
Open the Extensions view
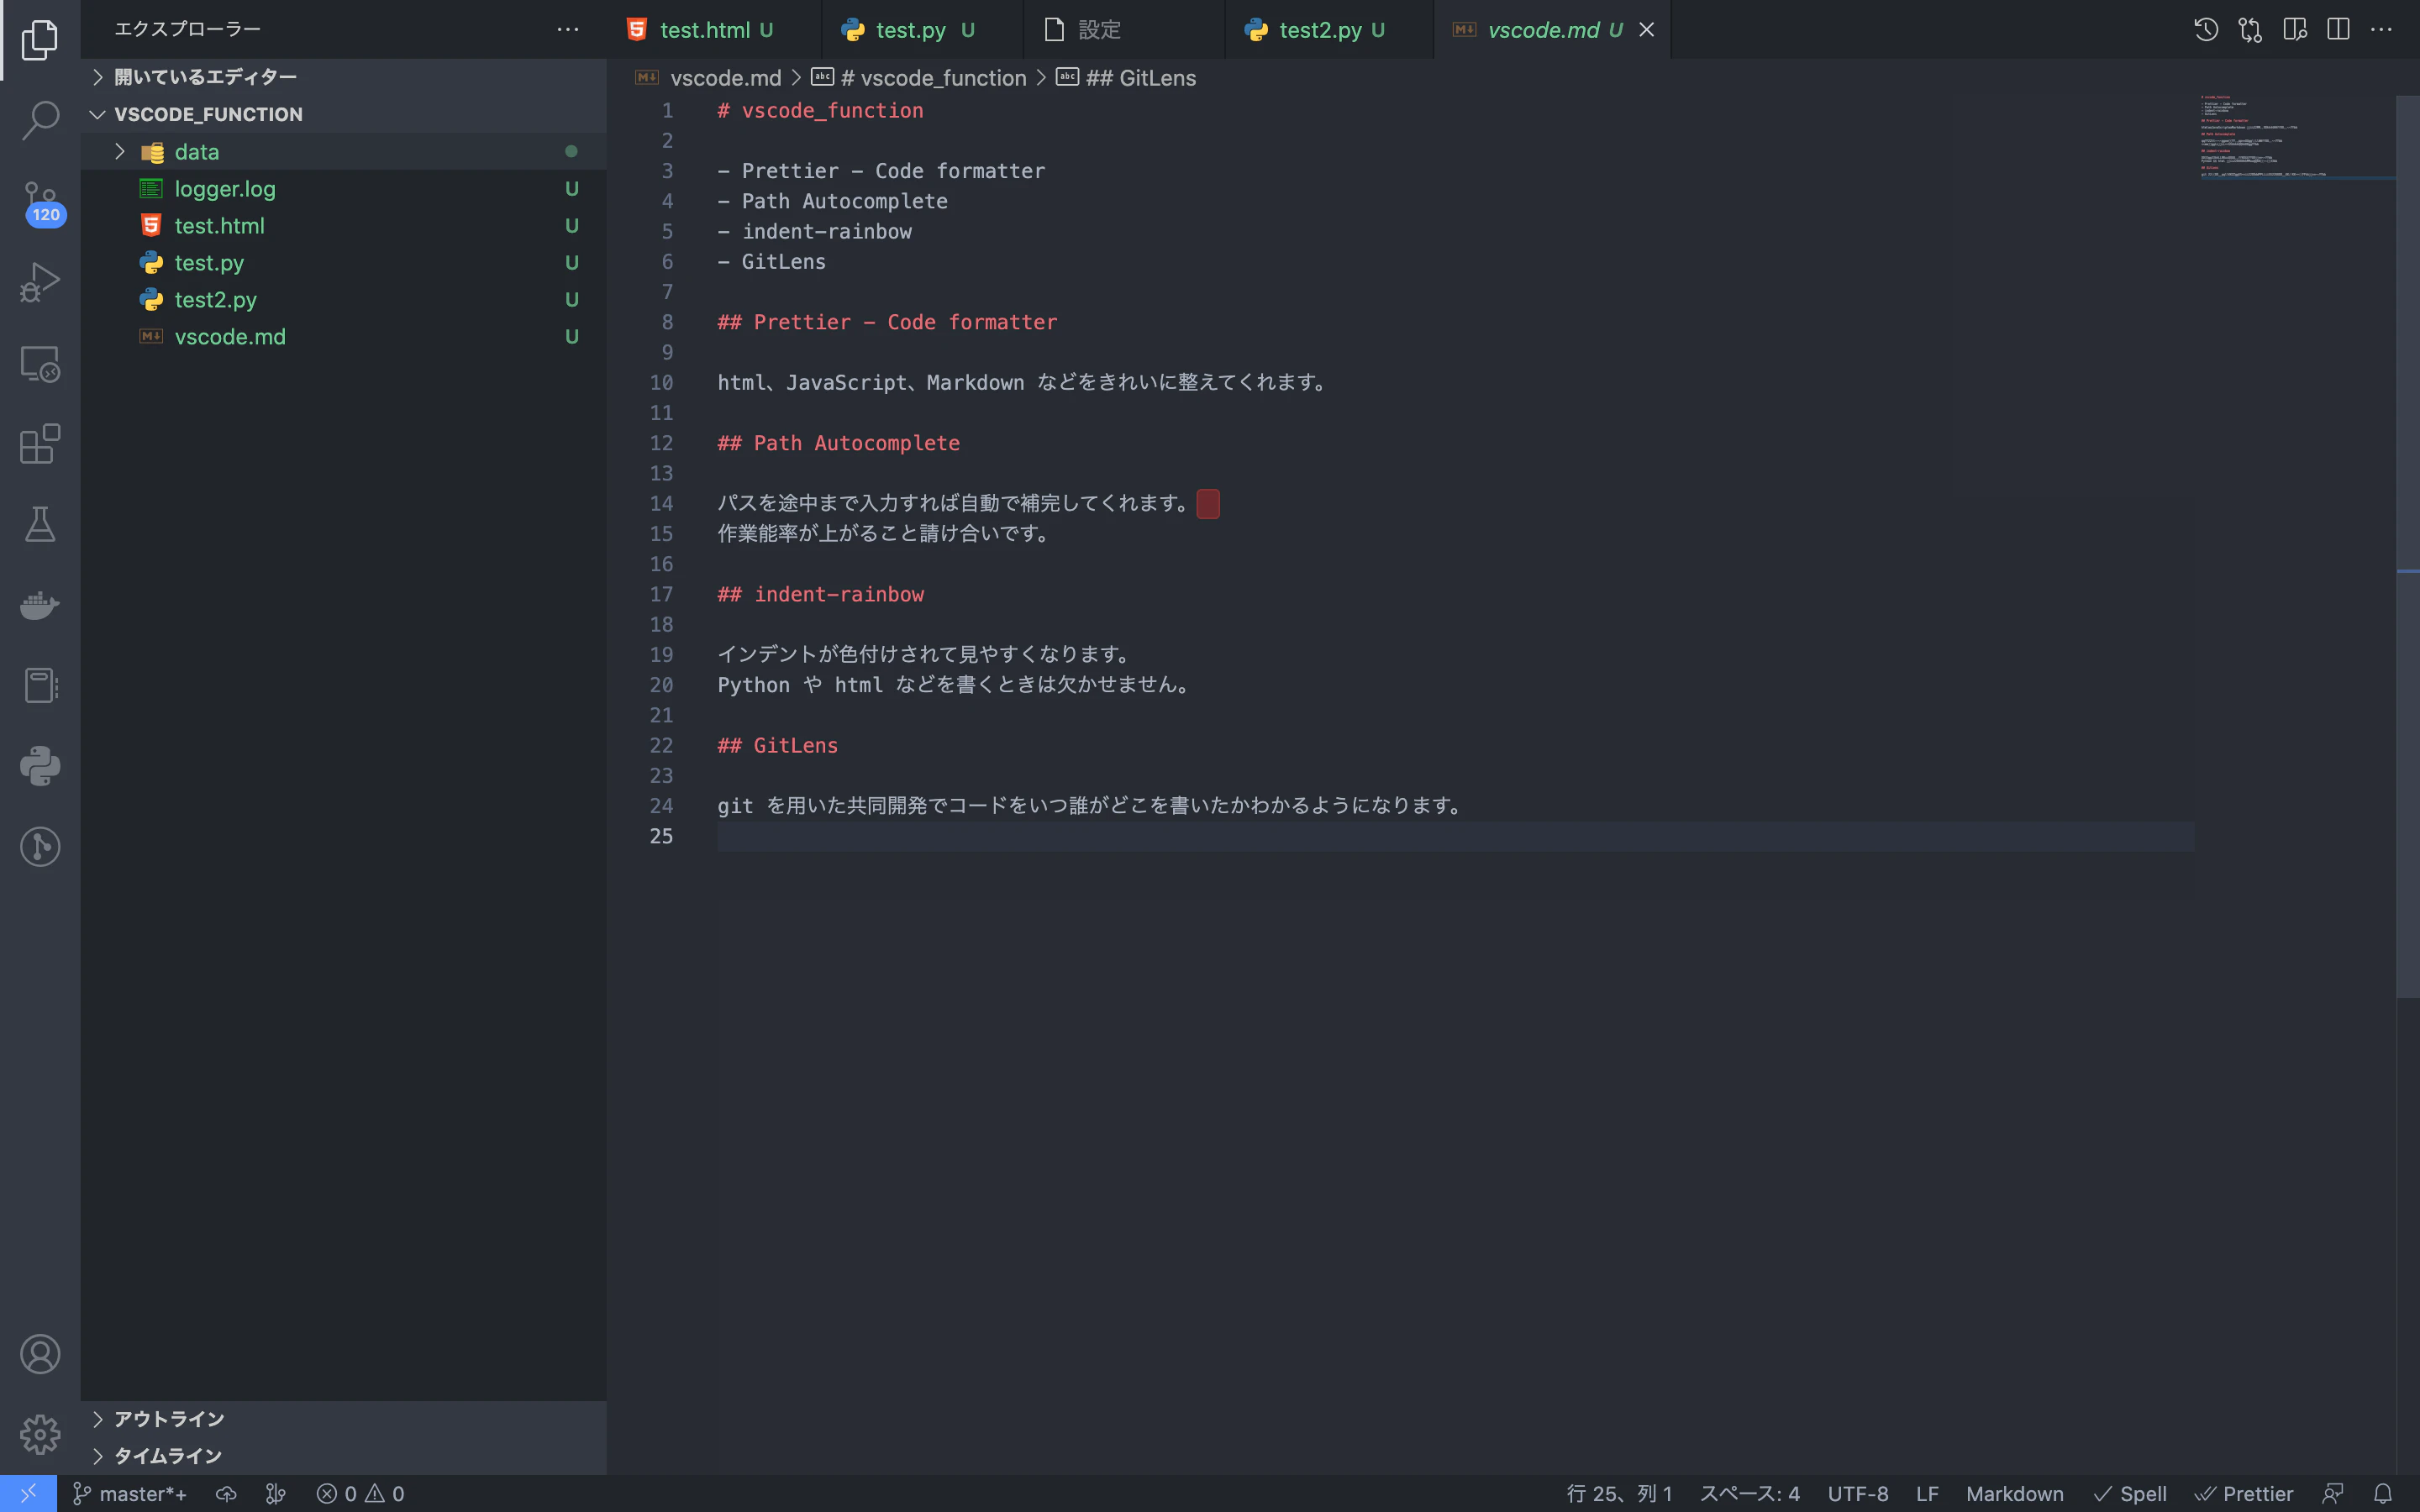click(40, 444)
